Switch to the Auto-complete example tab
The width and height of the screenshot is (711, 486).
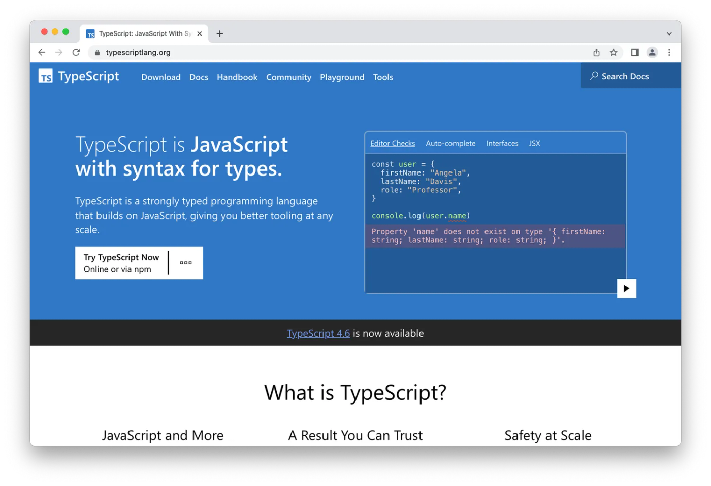coord(450,143)
